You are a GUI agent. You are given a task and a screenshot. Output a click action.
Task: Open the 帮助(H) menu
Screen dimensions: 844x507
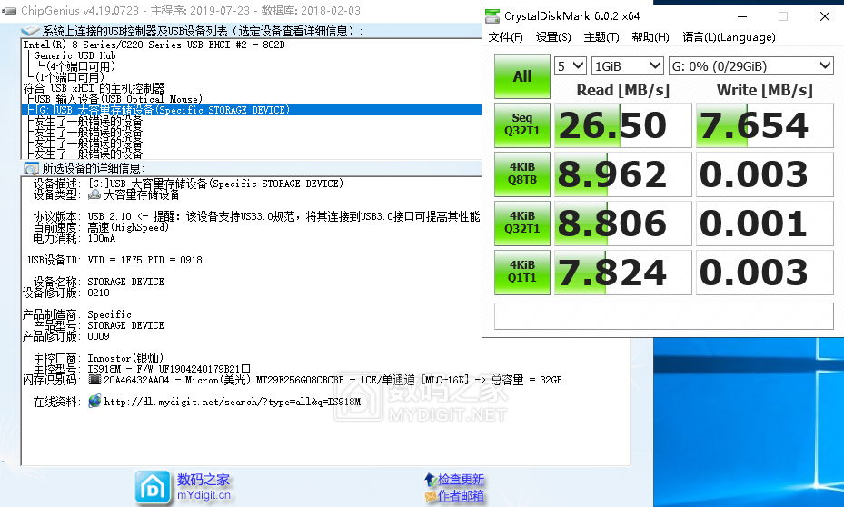(650, 37)
